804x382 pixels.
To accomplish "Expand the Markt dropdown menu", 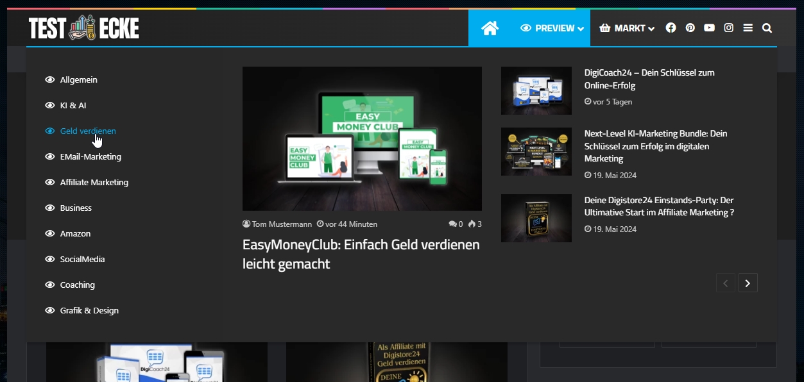I will pos(627,28).
